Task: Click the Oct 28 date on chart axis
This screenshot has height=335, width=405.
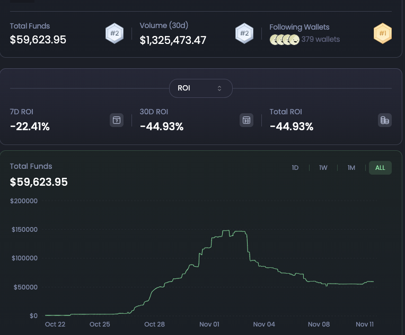Action: pyautogui.click(x=154, y=324)
